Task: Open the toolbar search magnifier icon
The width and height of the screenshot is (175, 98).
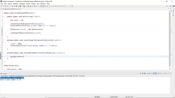Action: point(167,6)
